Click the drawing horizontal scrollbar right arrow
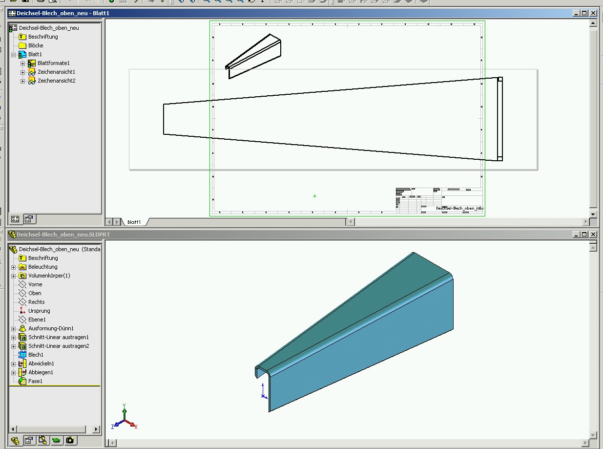This screenshot has width=603, height=449. point(586,222)
